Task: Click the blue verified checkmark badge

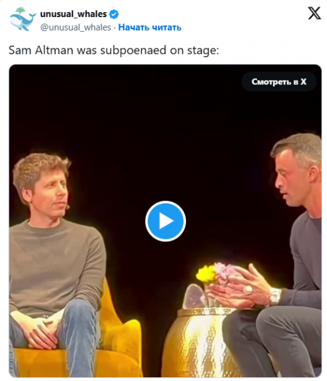Action: (x=114, y=14)
